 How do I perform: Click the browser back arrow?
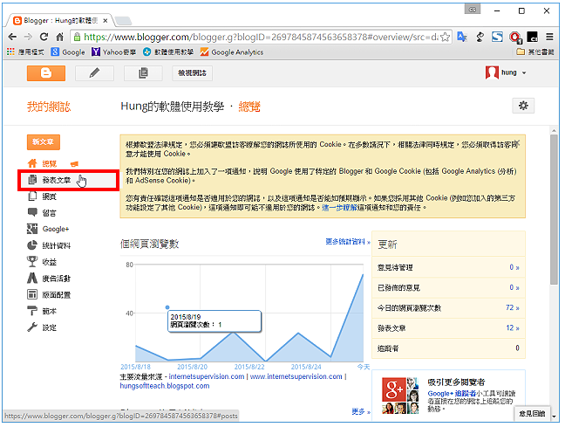(12, 37)
